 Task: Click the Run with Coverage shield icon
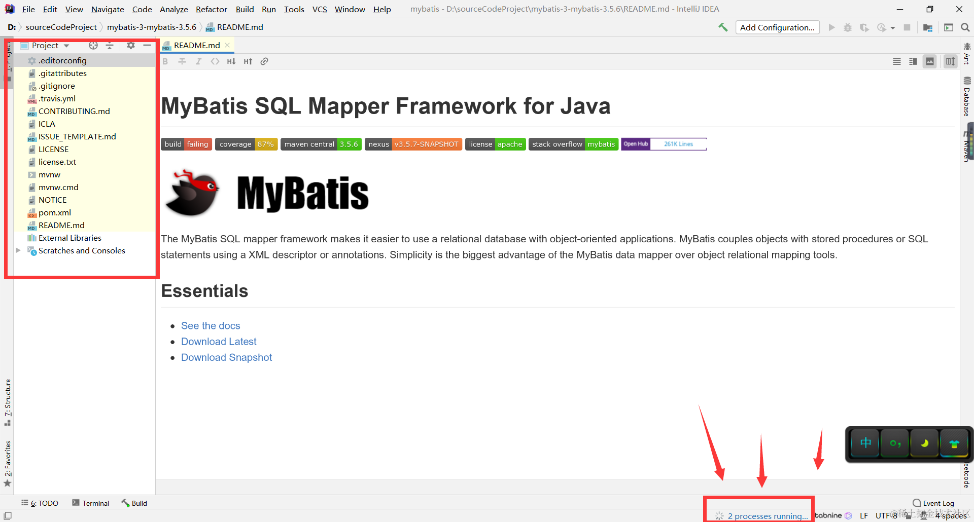(x=864, y=27)
